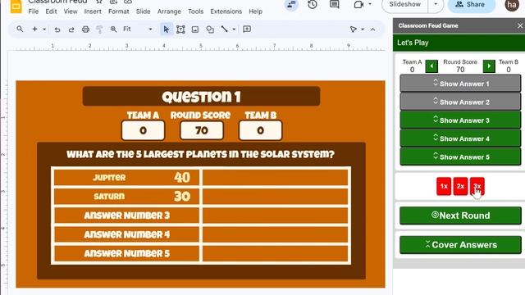Open the View menu

(x=71, y=11)
